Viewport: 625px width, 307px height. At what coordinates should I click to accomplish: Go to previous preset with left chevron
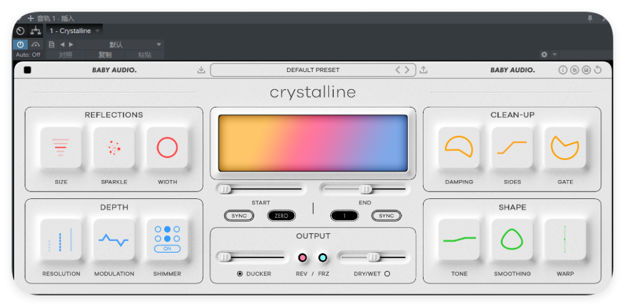pyautogui.click(x=398, y=70)
